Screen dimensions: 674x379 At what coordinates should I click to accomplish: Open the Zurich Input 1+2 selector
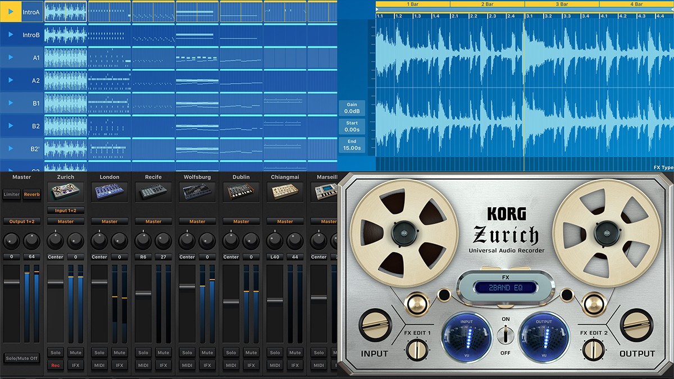pyautogui.click(x=66, y=211)
